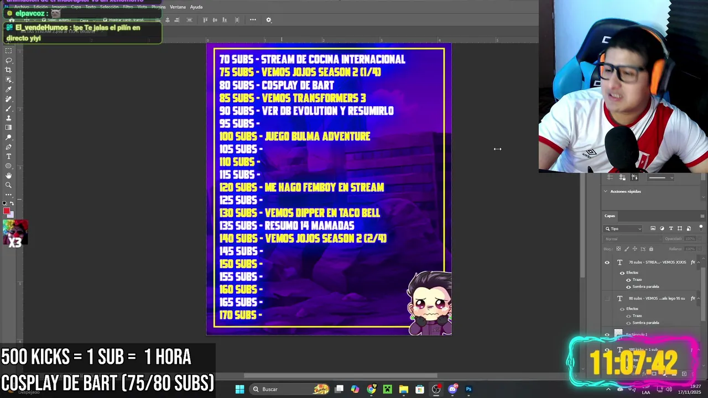Screen dimensions: 708x398
Task: Hide the Rectángulo 1 layer
Action: click(607, 334)
